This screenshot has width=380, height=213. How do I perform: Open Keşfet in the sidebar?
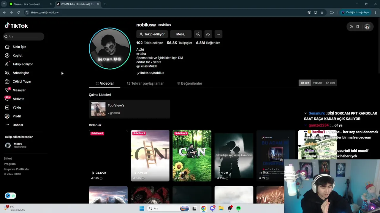[14, 55]
